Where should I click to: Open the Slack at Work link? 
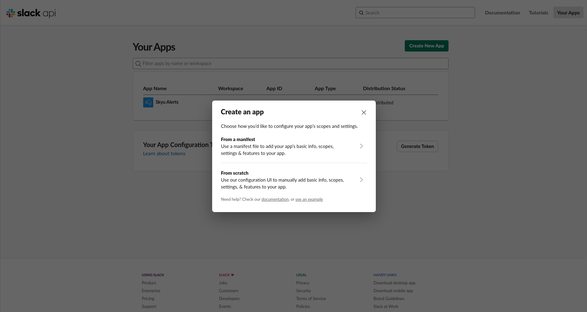tap(386, 306)
